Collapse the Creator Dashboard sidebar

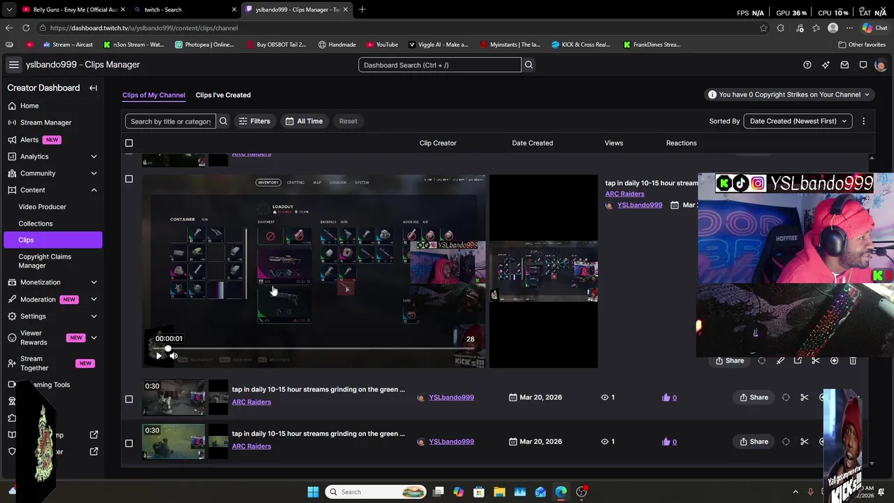point(93,88)
